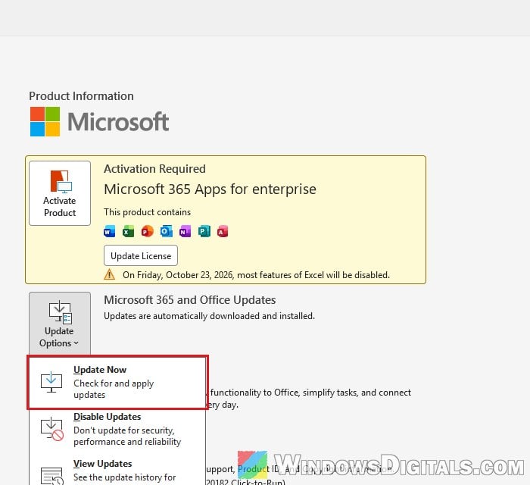Click the 'This product contains' label
This screenshot has height=485, width=530.
[147, 212]
